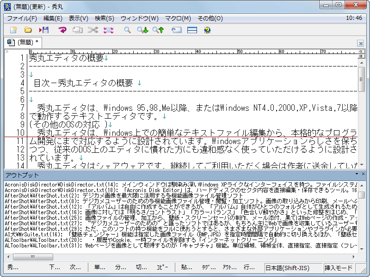Open the ファイル(F) menu
Image resolution: width=370 pixels, height=277 pixels.
[22, 18]
